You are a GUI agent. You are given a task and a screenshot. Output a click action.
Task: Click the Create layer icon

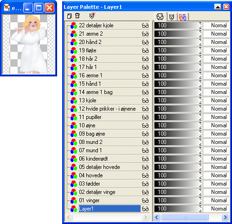click(70, 16)
